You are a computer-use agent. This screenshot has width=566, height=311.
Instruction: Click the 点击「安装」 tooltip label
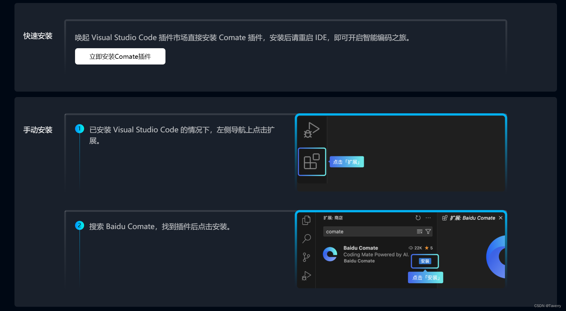click(x=426, y=278)
